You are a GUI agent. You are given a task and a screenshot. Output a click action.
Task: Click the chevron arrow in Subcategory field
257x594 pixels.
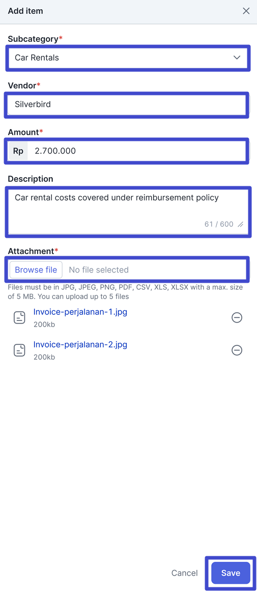pyautogui.click(x=237, y=58)
